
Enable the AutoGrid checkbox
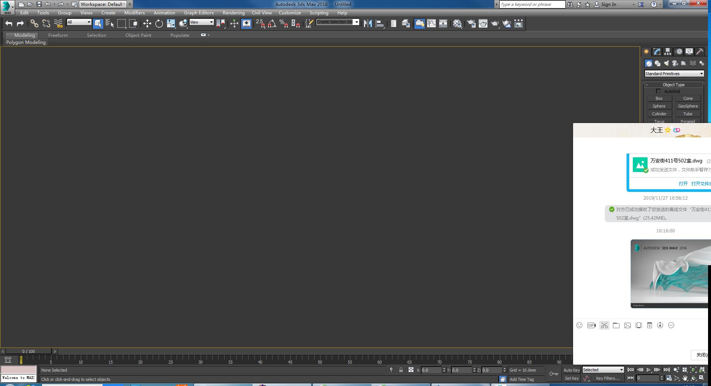pyautogui.click(x=658, y=91)
